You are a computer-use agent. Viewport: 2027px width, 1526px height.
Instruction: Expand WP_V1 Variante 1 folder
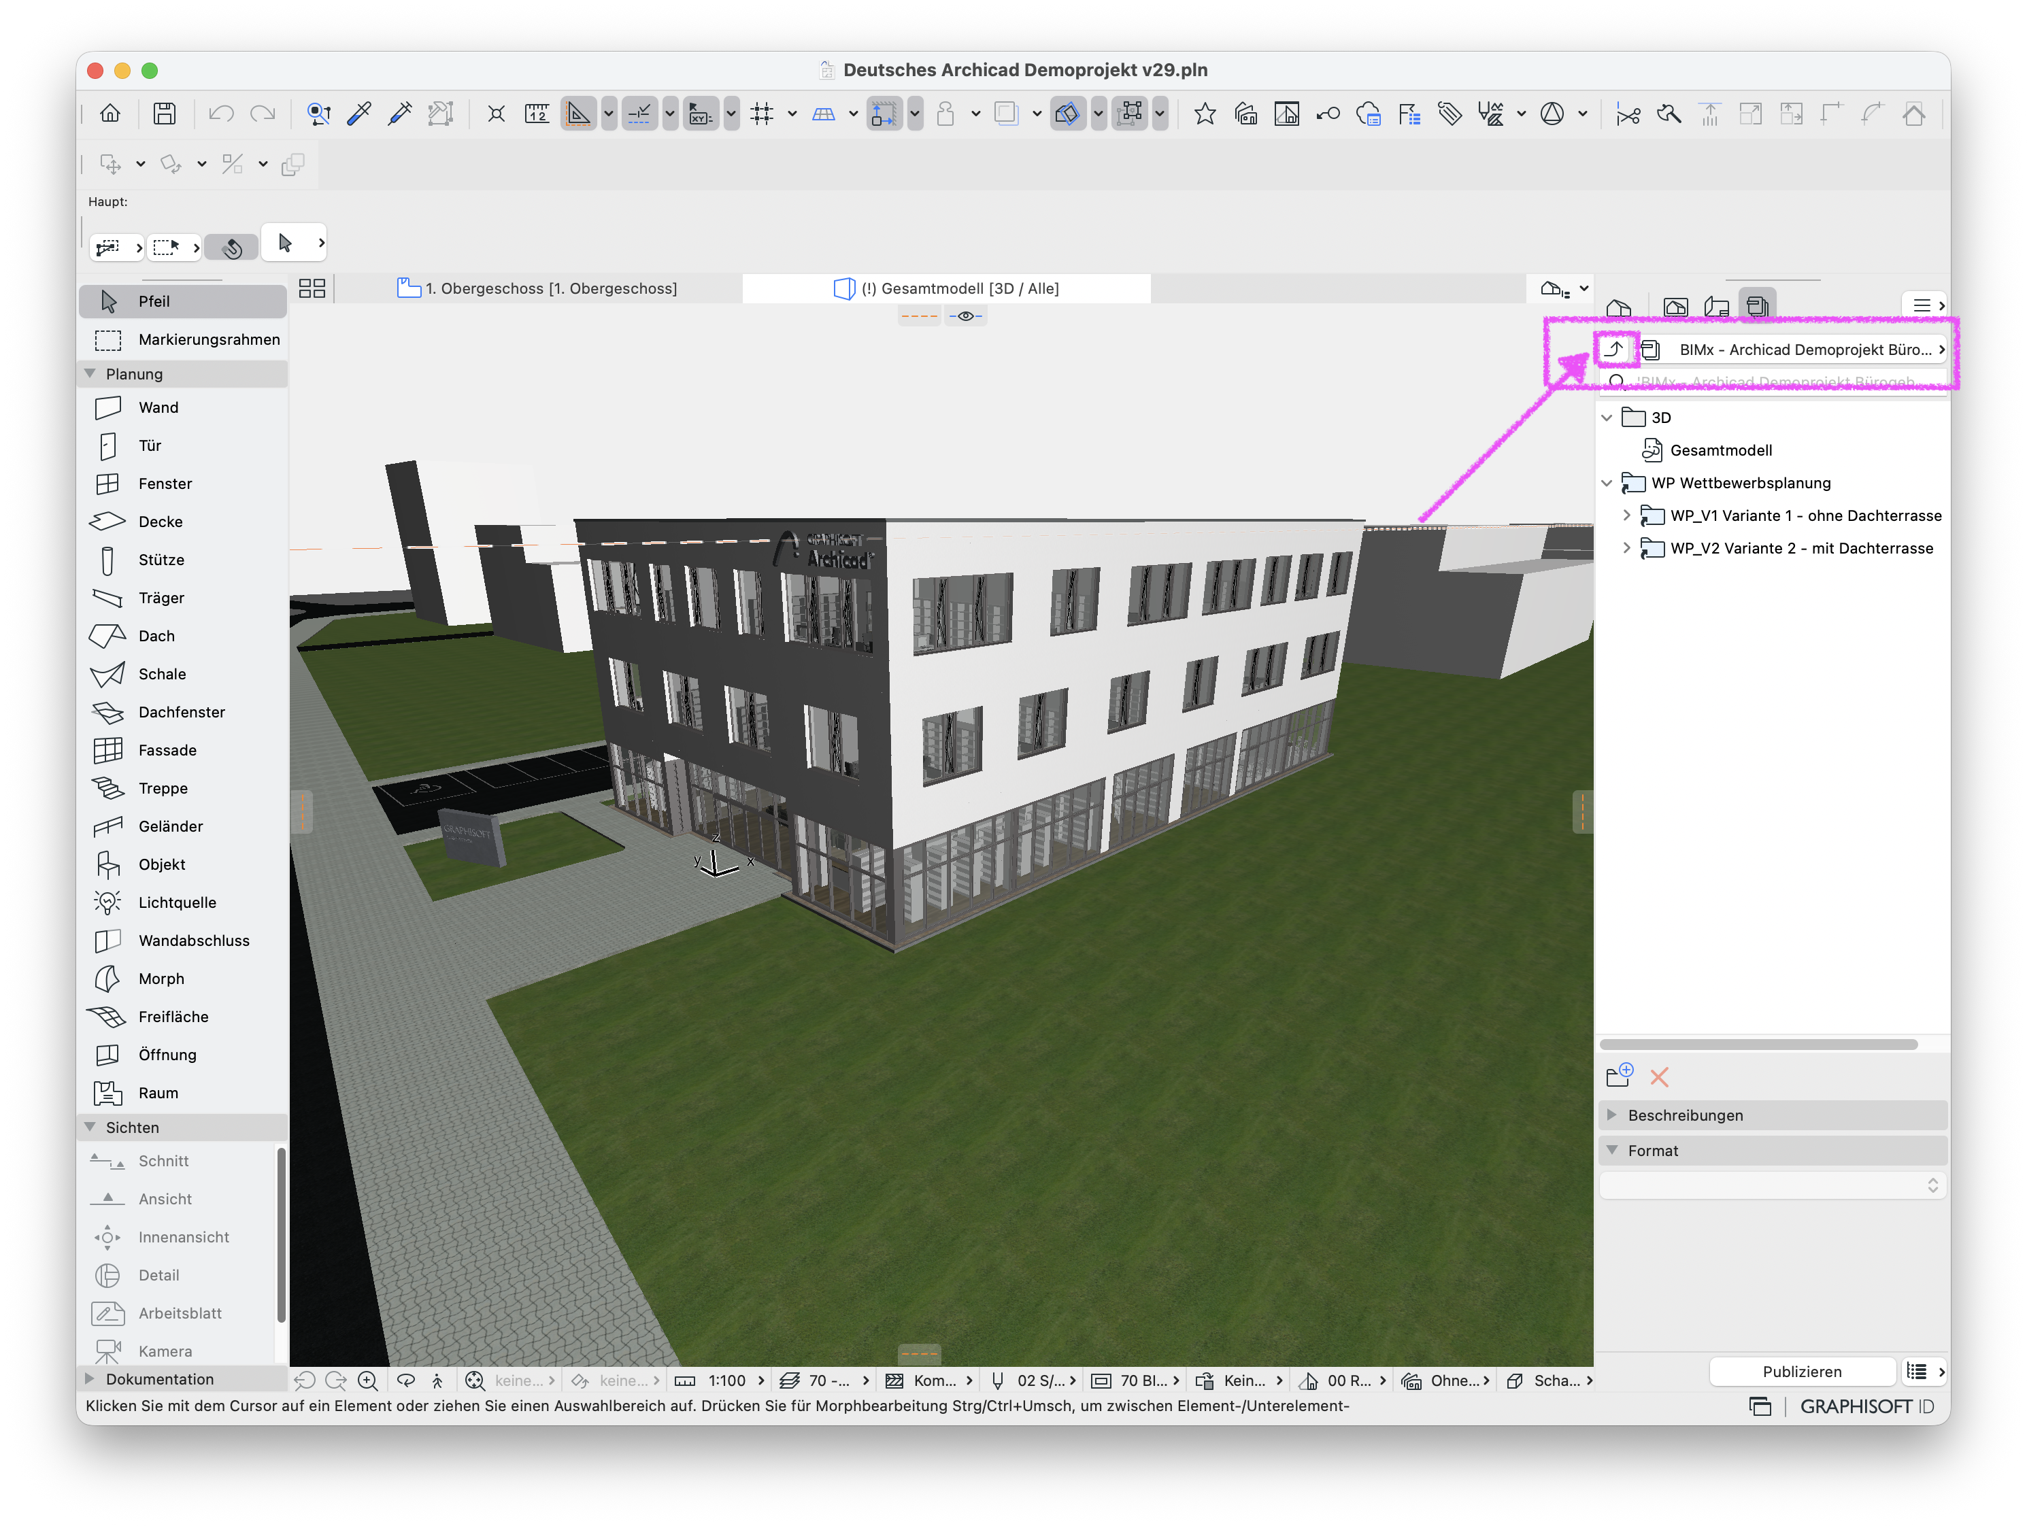[x=1626, y=515]
